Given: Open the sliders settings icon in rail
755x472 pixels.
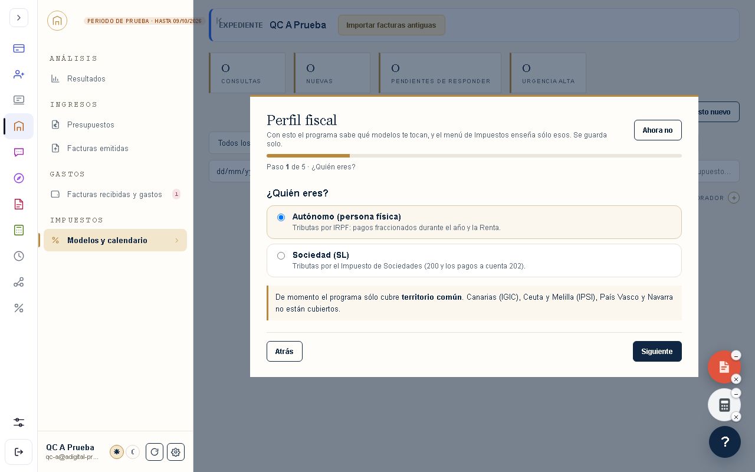Looking at the screenshot, I should [19, 422].
